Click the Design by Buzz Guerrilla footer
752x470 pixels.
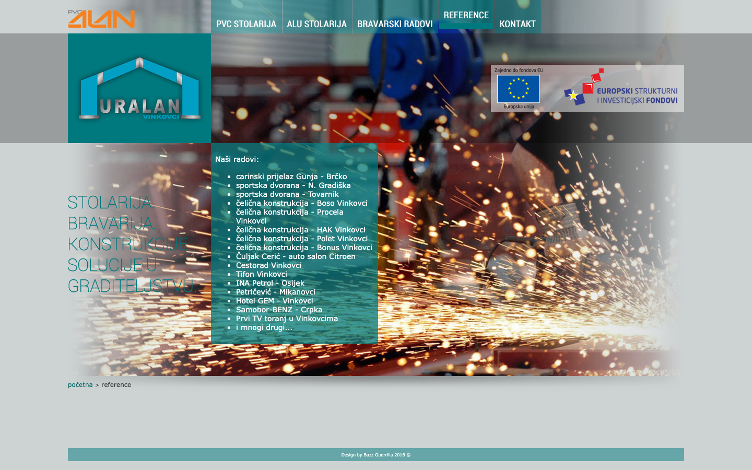coord(375,455)
